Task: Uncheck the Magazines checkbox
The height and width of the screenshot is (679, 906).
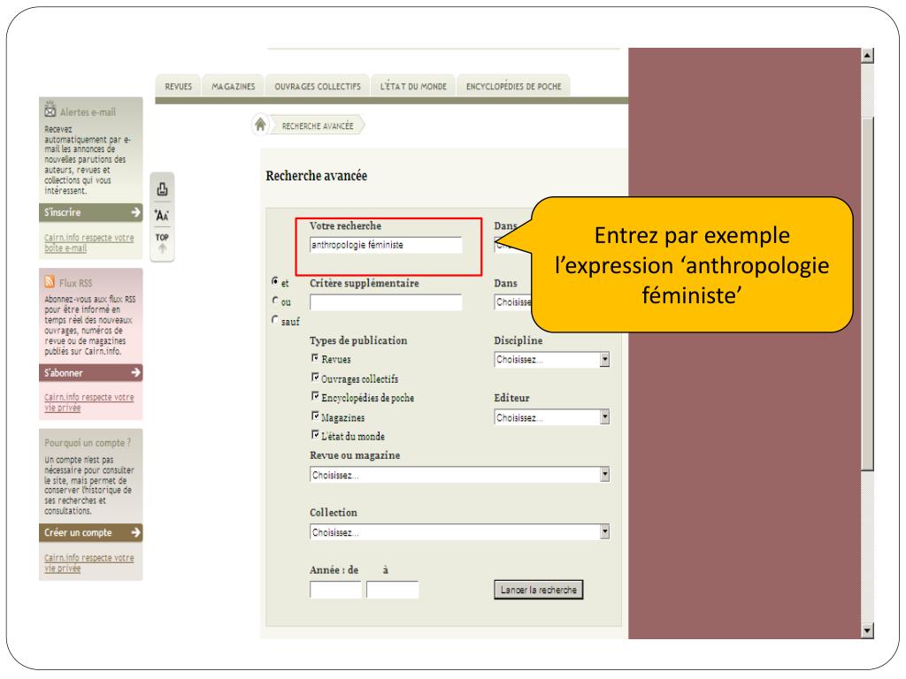Action: pos(315,416)
